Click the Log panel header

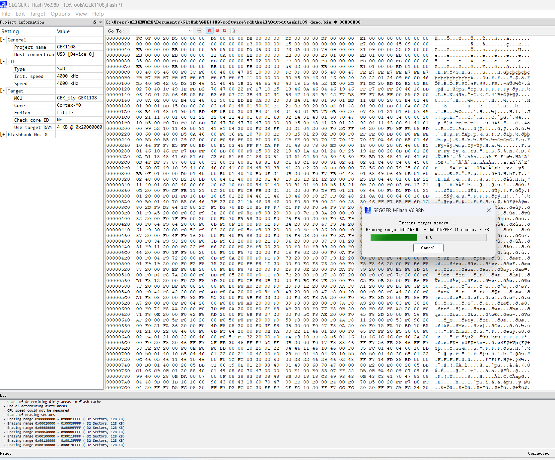coord(3,395)
